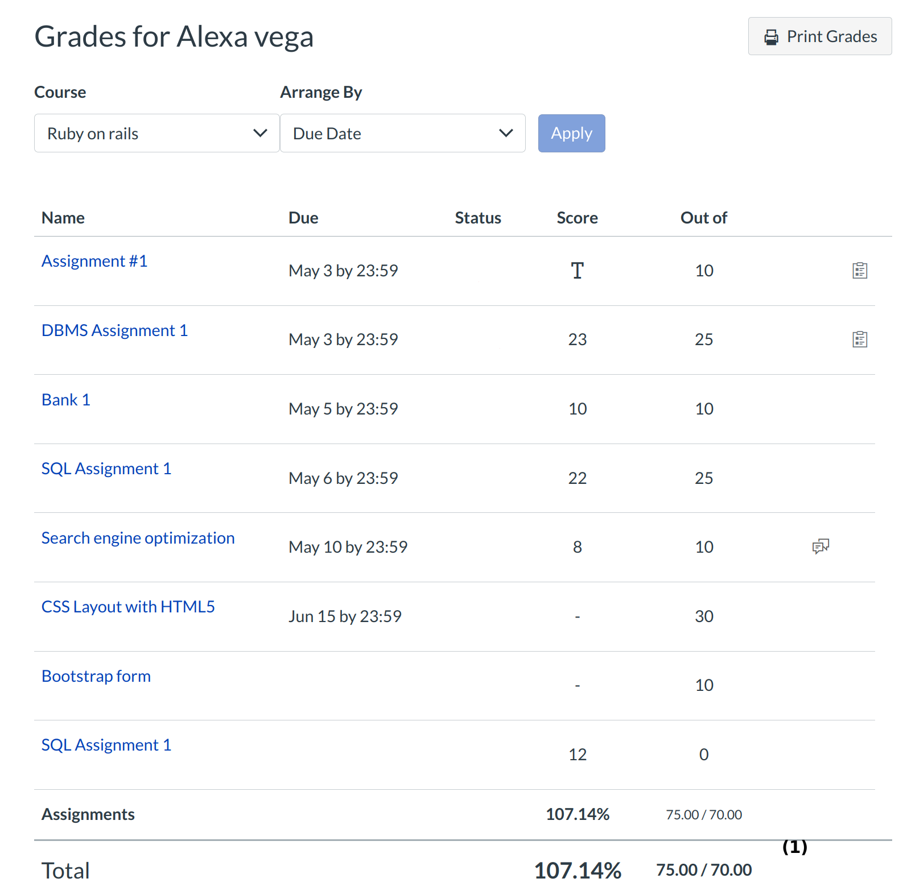Open the Course dropdown showing Ruby on rails
This screenshot has height=895, width=899.
click(x=156, y=134)
